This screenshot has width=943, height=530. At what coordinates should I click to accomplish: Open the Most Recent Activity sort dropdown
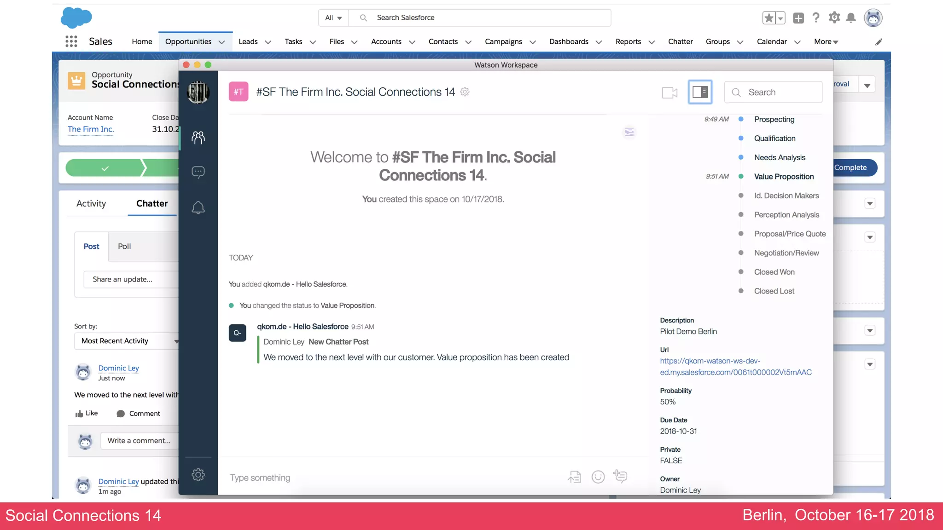click(x=126, y=341)
